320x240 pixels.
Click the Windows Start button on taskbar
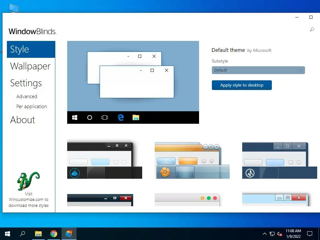point(7,234)
